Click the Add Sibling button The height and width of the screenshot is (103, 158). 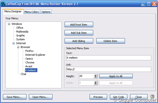(79, 41)
